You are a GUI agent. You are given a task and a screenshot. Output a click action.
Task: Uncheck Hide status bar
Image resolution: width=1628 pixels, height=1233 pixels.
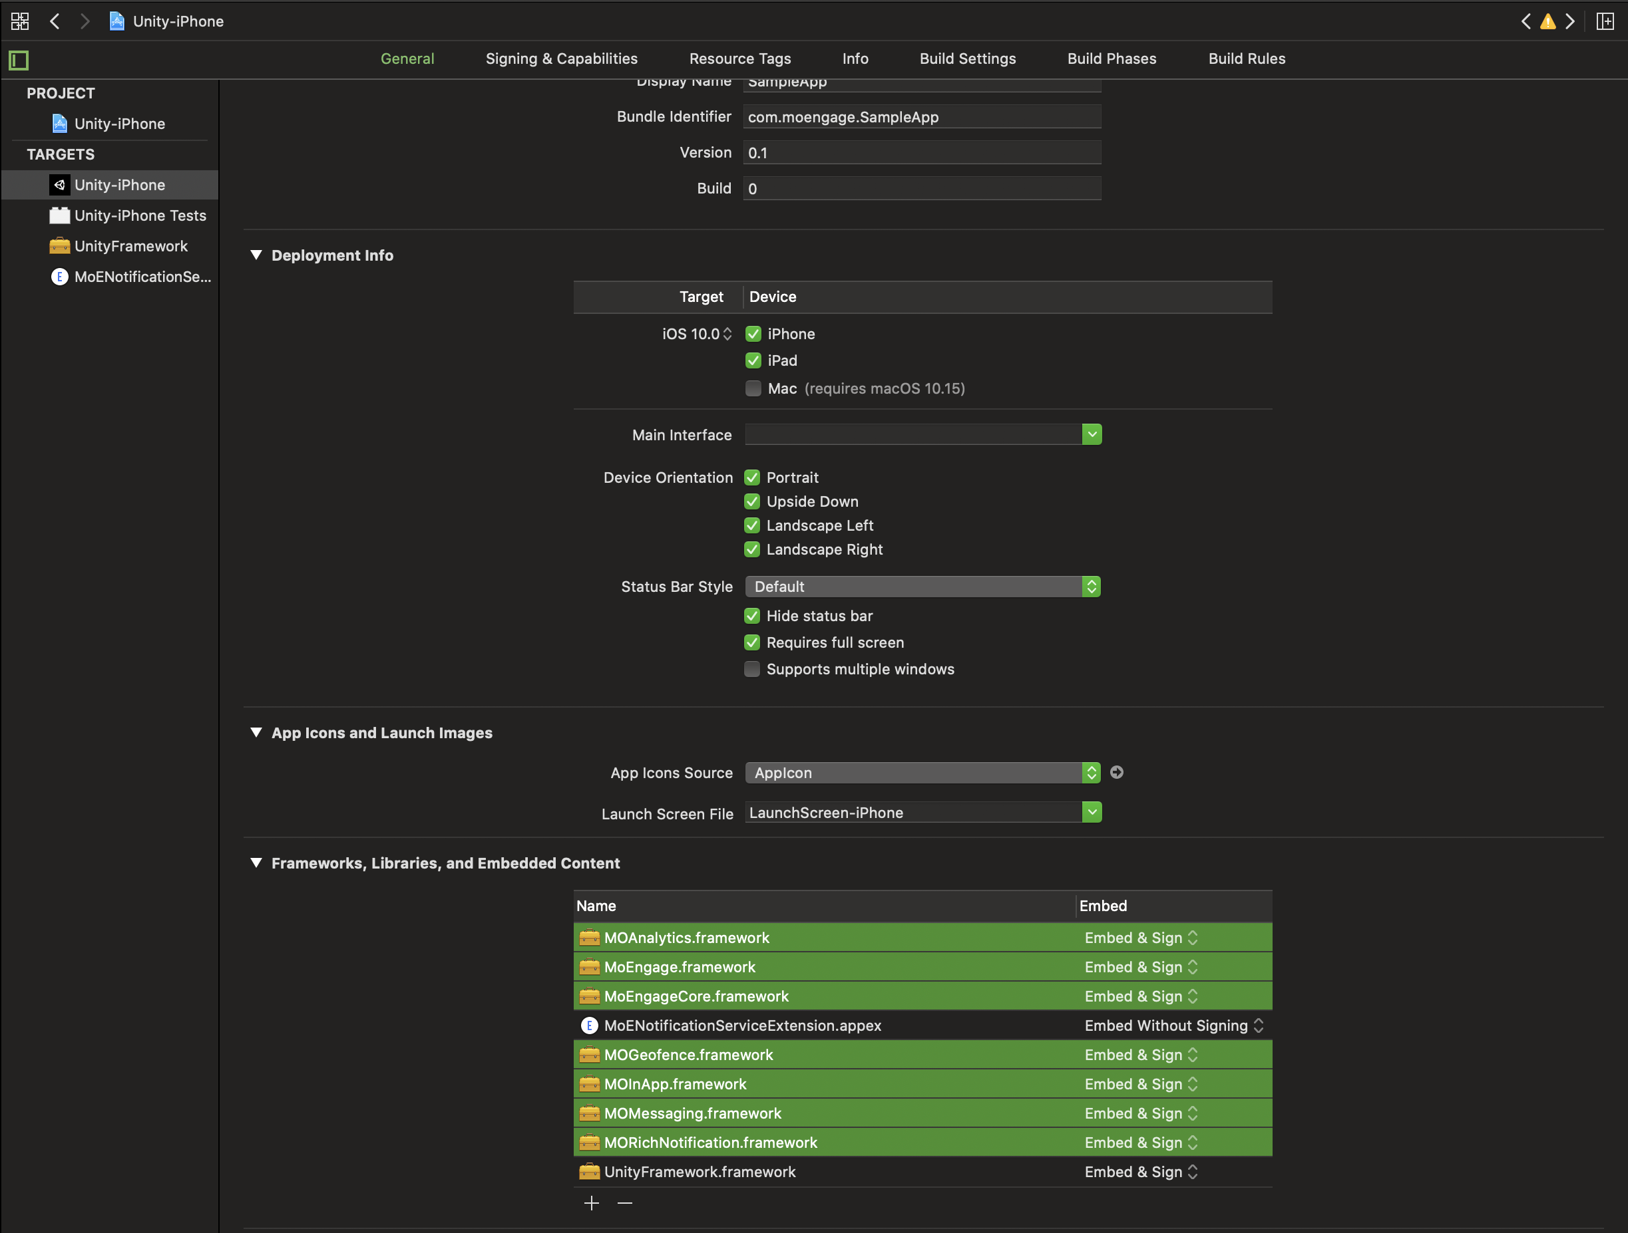tap(752, 615)
